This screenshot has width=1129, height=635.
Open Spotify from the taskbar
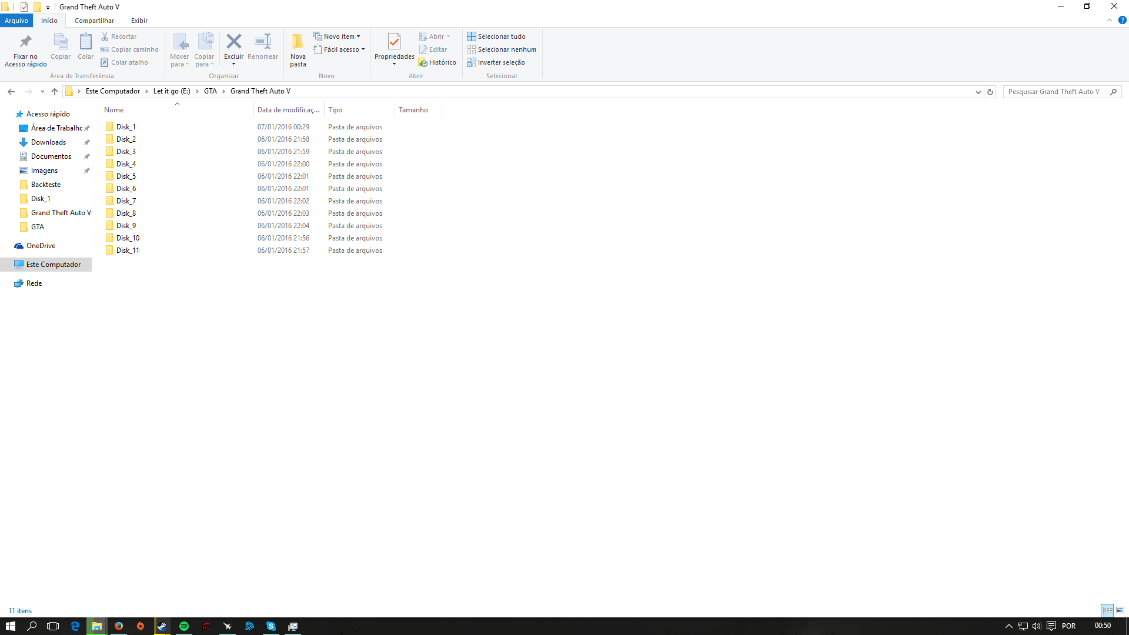point(184,626)
